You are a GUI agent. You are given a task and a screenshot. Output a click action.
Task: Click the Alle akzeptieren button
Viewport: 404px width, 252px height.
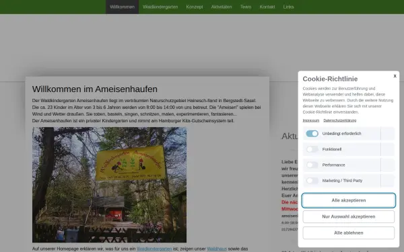(349, 200)
